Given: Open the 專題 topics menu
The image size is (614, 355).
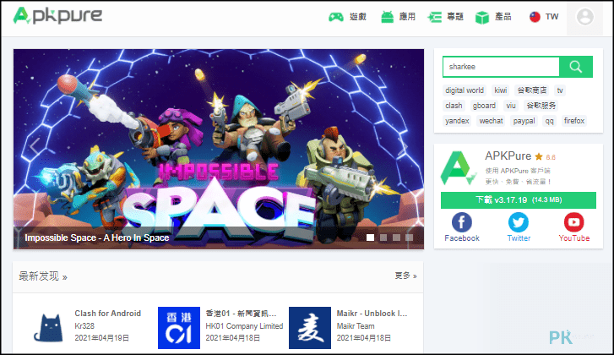Looking at the screenshot, I should click(446, 17).
